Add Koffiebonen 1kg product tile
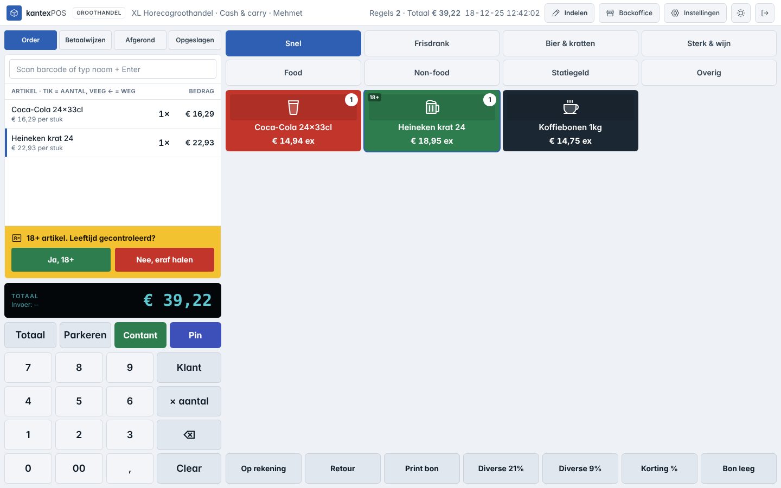The height and width of the screenshot is (488, 781). [x=571, y=120]
